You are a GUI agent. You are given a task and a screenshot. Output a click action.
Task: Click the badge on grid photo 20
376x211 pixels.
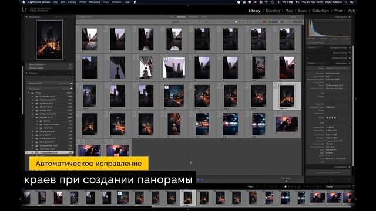[x=167, y=87]
